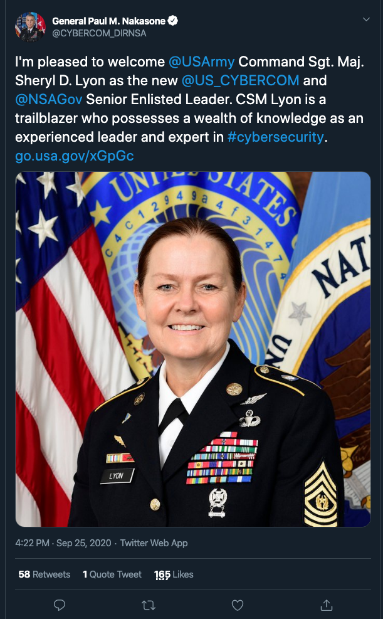383x619 pixels.
Task: Reply to the tweet with speech bubble icon
Action: [x=60, y=605]
